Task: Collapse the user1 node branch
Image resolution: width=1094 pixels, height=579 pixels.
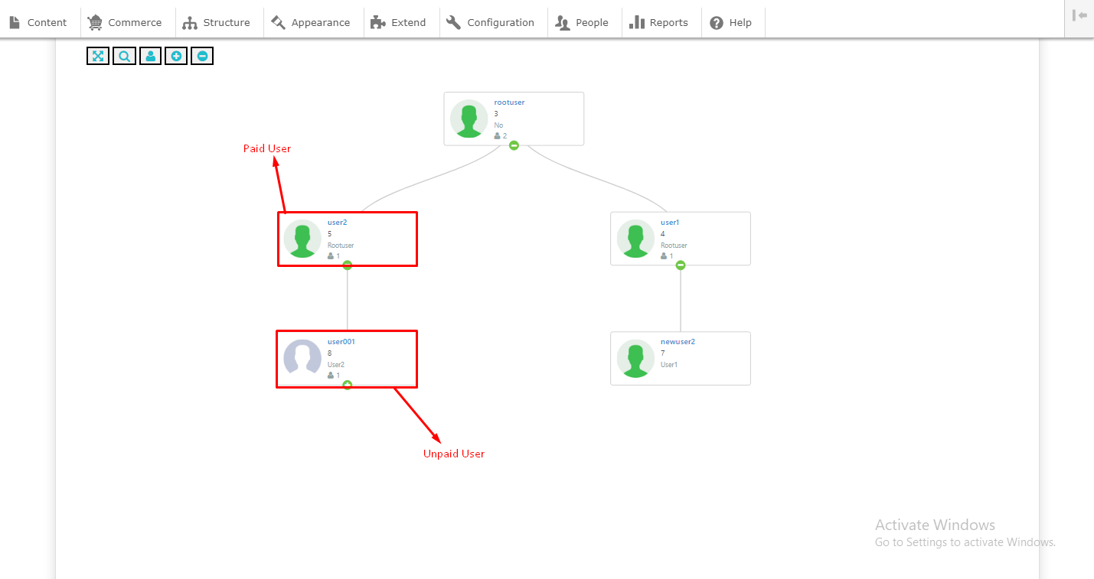Action: [x=681, y=265]
